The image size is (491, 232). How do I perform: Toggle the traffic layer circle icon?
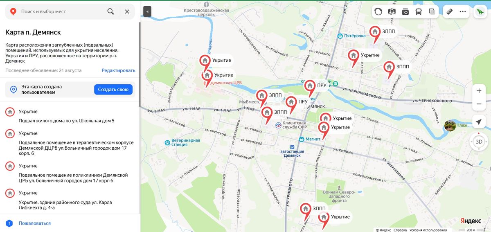point(378,11)
